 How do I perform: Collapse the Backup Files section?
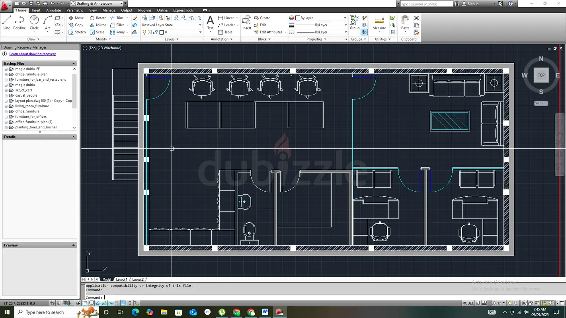click(x=73, y=63)
